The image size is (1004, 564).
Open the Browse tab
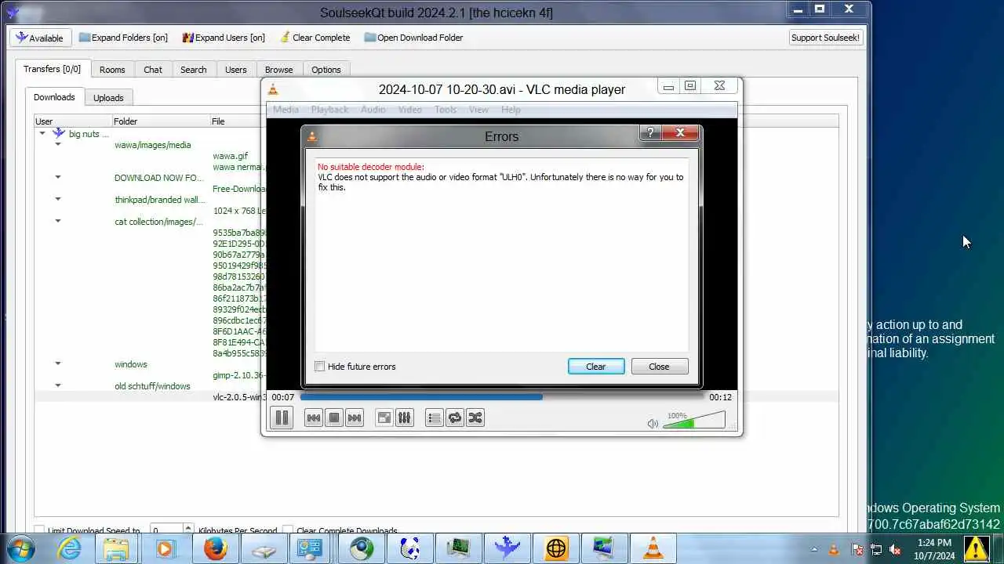pos(278,70)
